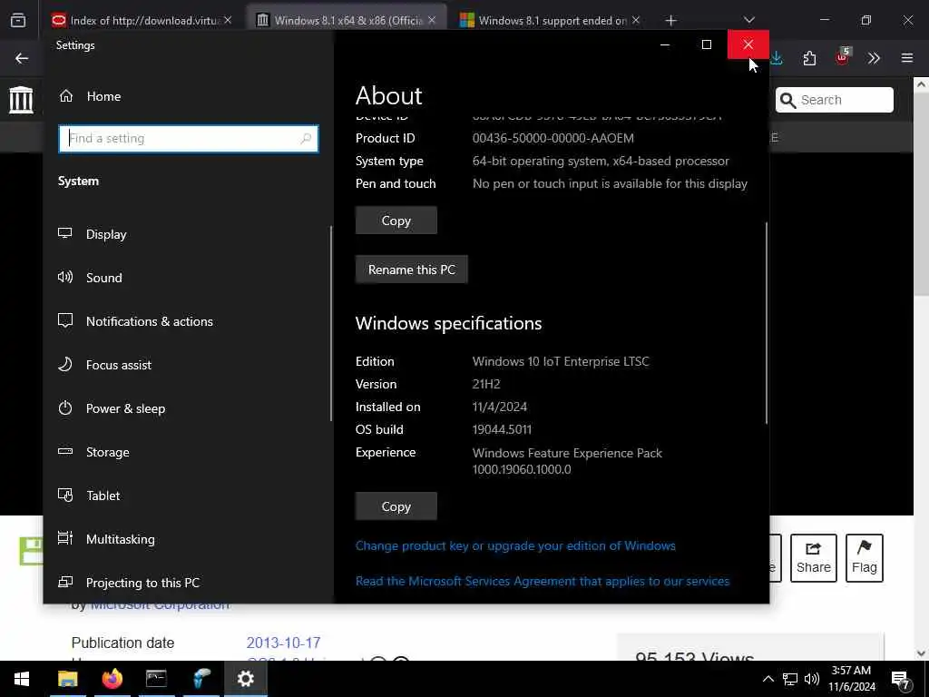Click Rename this PC button
Screen dimensions: 929x697
tap(412, 270)
